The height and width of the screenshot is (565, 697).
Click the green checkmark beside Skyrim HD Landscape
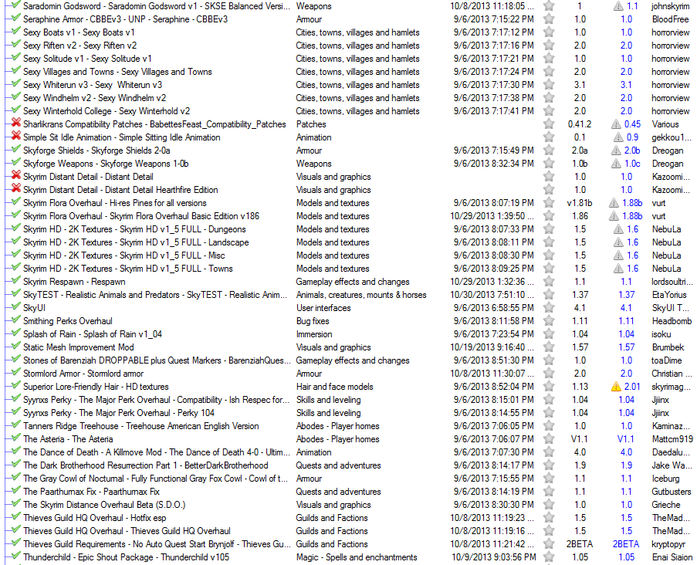(x=16, y=241)
